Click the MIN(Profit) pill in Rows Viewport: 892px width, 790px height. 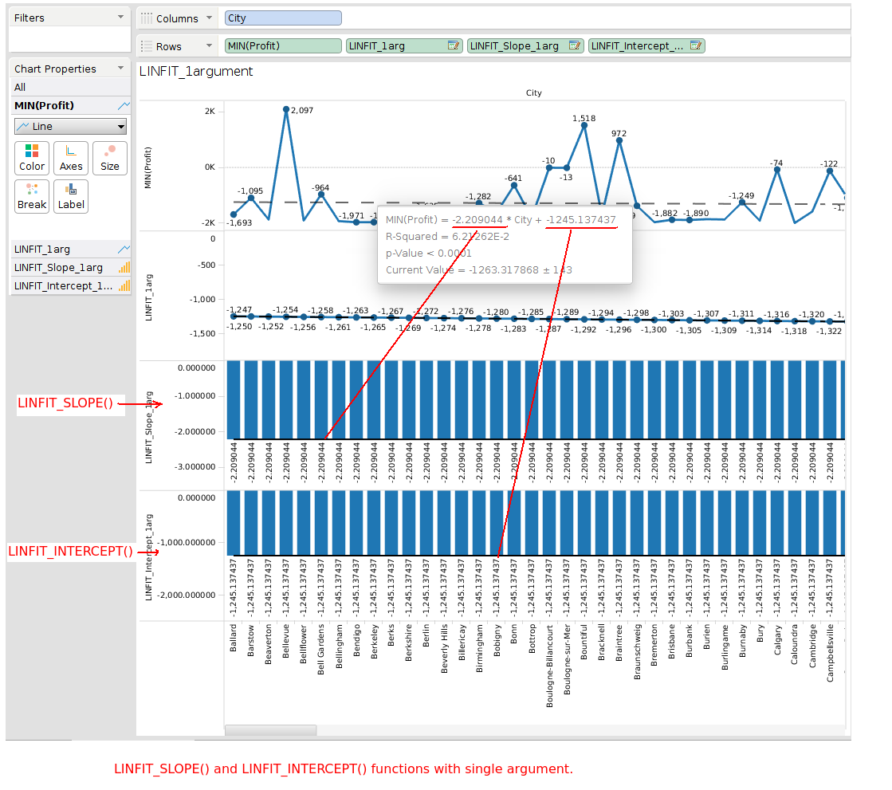[283, 45]
